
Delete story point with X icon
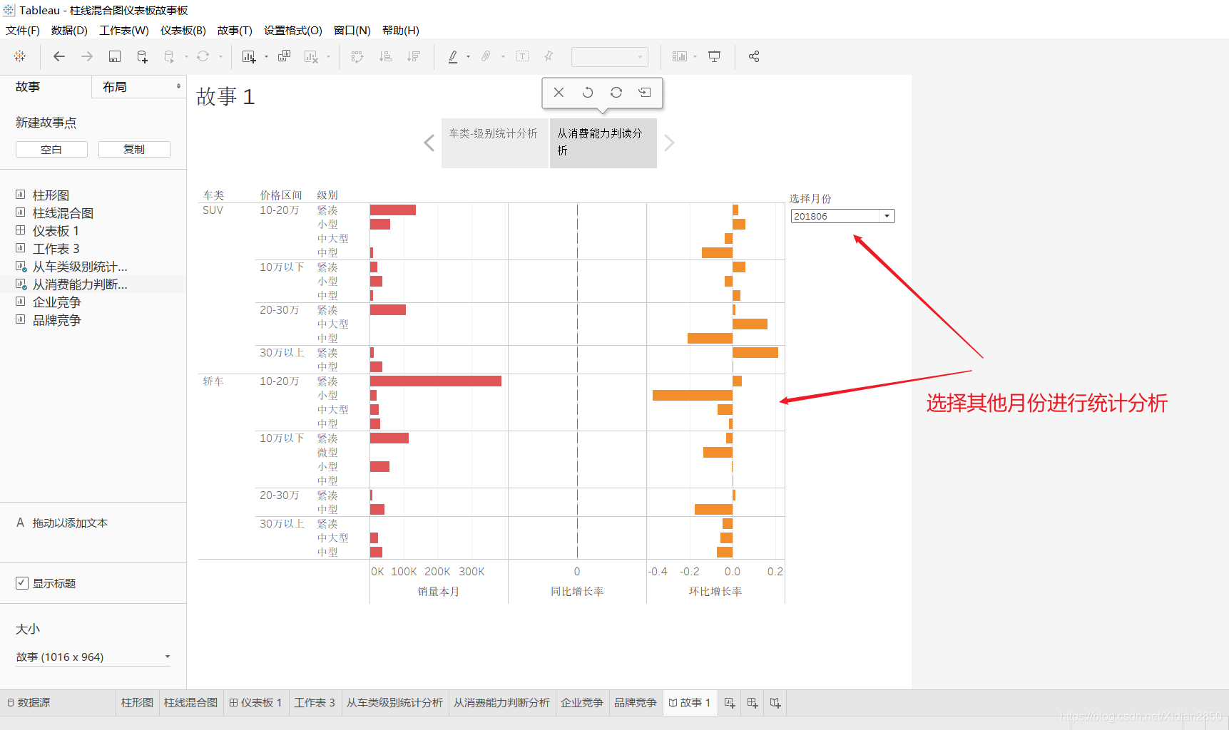click(x=559, y=93)
